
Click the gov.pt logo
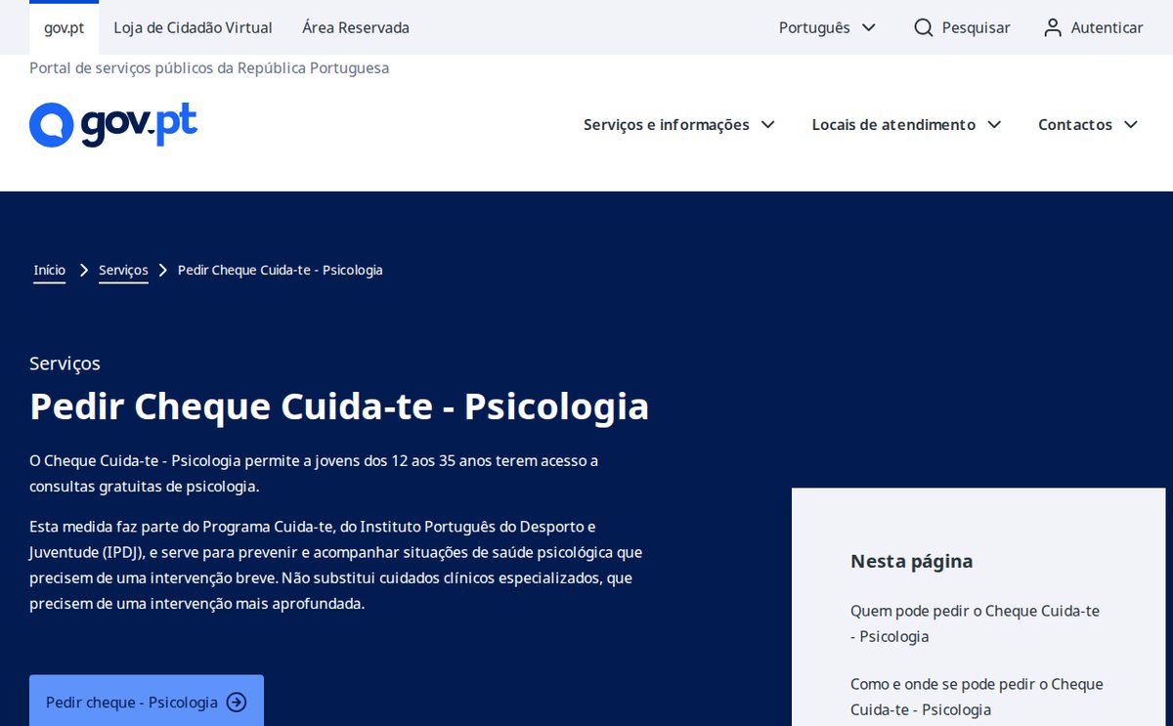point(113,125)
